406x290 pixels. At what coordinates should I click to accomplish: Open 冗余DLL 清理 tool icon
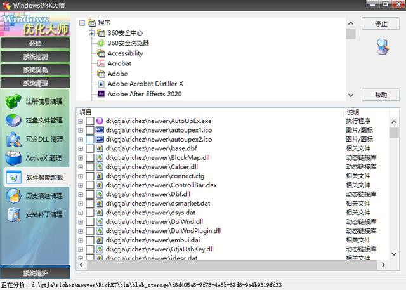pos(13,140)
